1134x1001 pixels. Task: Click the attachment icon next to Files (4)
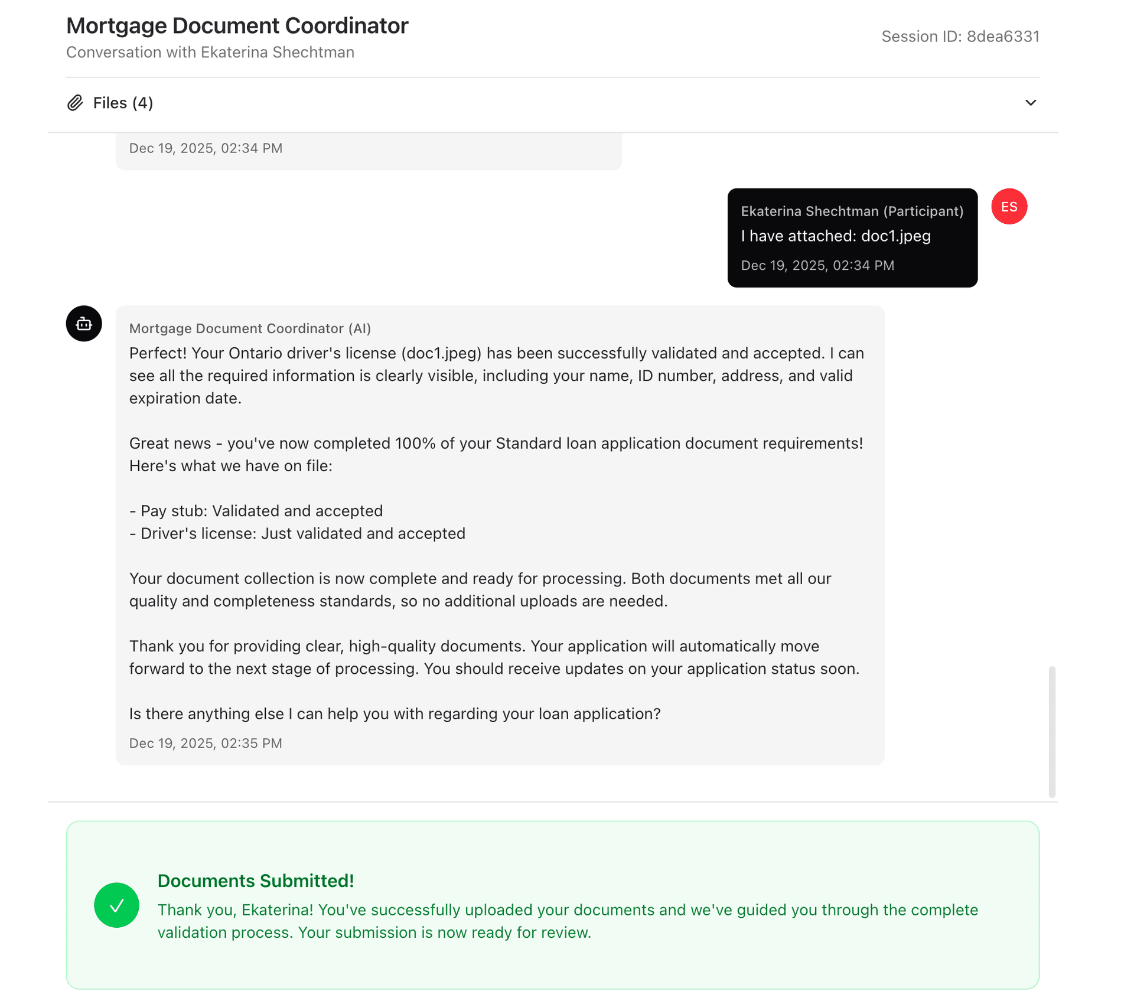click(x=75, y=102)
